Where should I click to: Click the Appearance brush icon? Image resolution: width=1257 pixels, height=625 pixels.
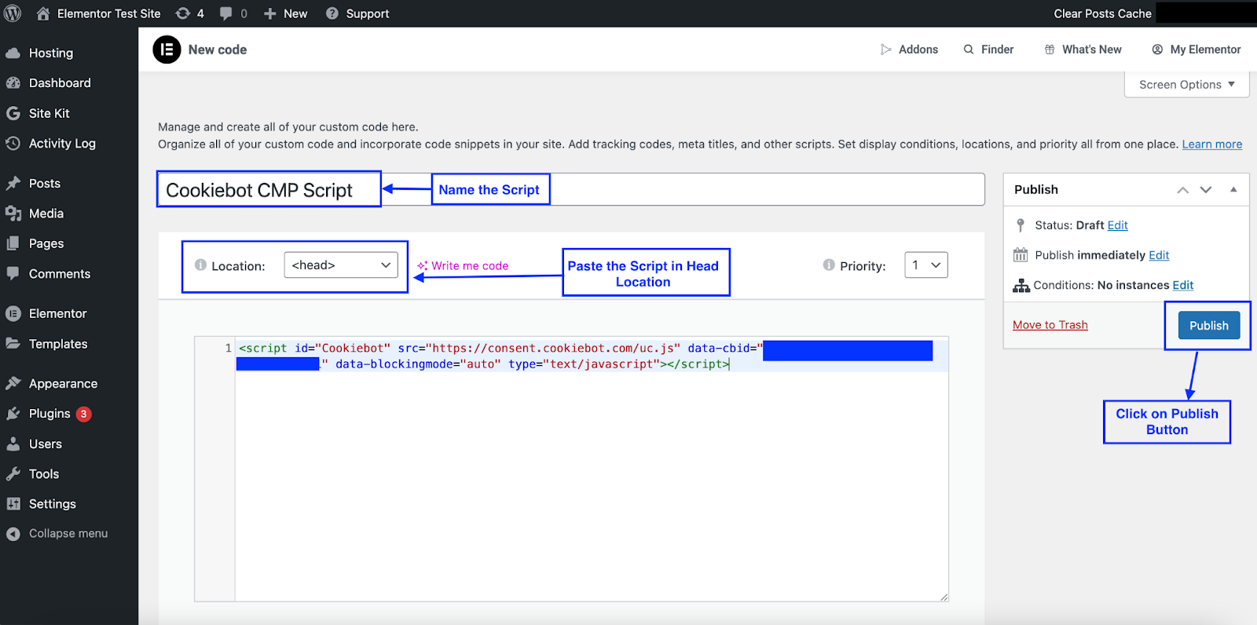(13, 384)
